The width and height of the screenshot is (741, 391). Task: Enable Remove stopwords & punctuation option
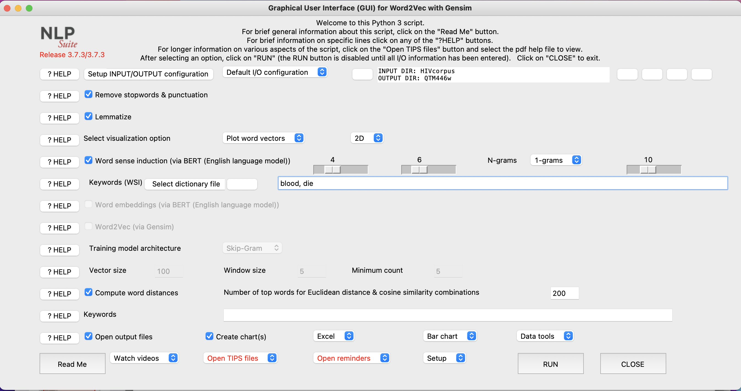click(88, 94)
